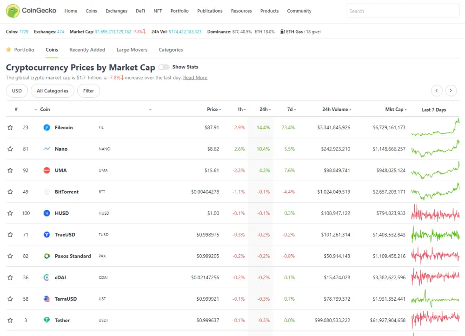Open the DeFi menu item
Viewport: 465px width, 336px height.
(140, 11)
